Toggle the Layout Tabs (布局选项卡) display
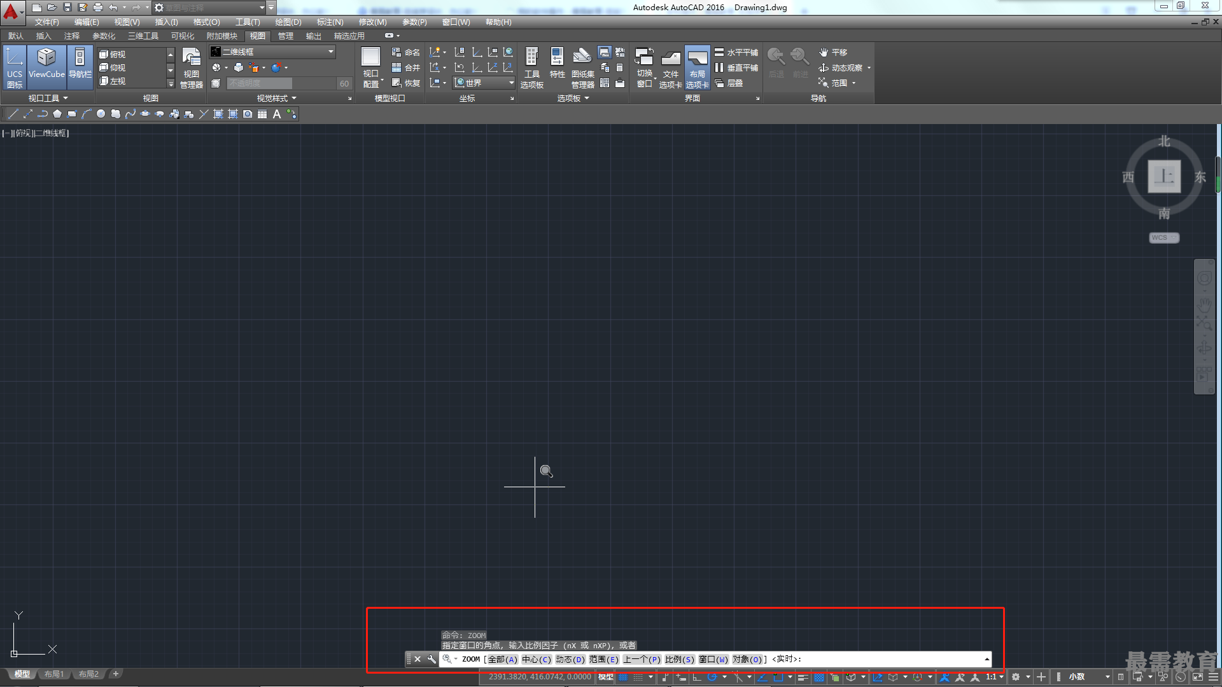 tap(697, 67)
